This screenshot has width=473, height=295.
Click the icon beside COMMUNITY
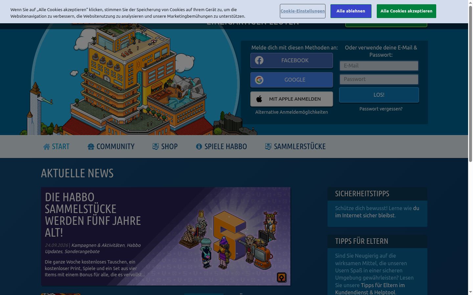91,147
